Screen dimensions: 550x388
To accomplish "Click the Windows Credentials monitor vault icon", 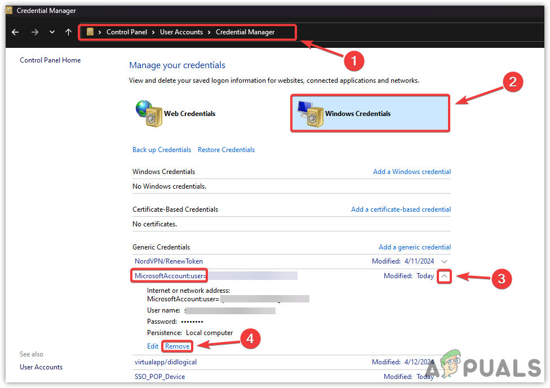I will pos(311,114).
